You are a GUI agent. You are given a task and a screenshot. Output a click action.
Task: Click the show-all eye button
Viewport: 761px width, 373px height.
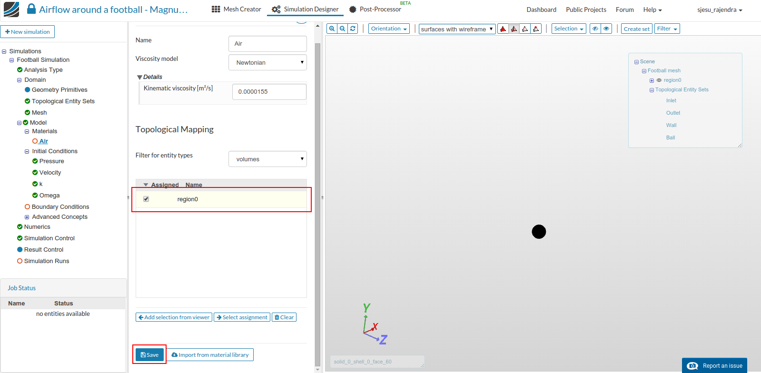[606, 29]
